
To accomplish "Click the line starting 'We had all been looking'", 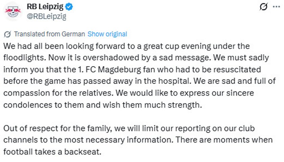I will [x=126, y=46].
